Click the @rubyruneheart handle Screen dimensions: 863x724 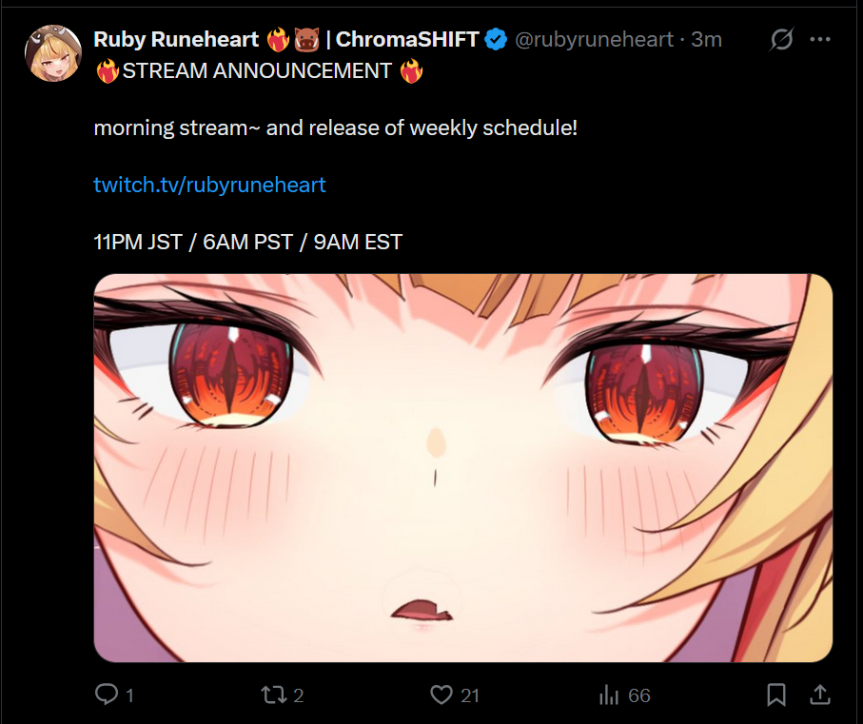click(x=594, y=39)
